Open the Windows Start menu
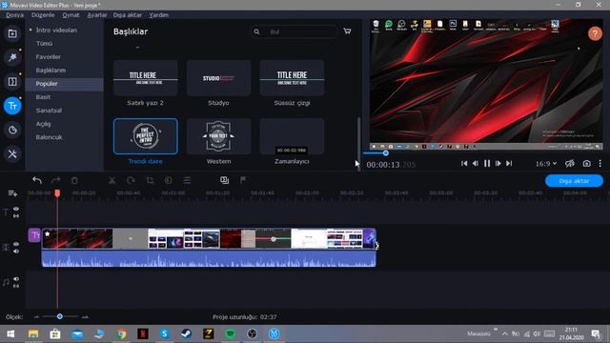This screenshot has height=343, width=610. click(x=10, y=333)
